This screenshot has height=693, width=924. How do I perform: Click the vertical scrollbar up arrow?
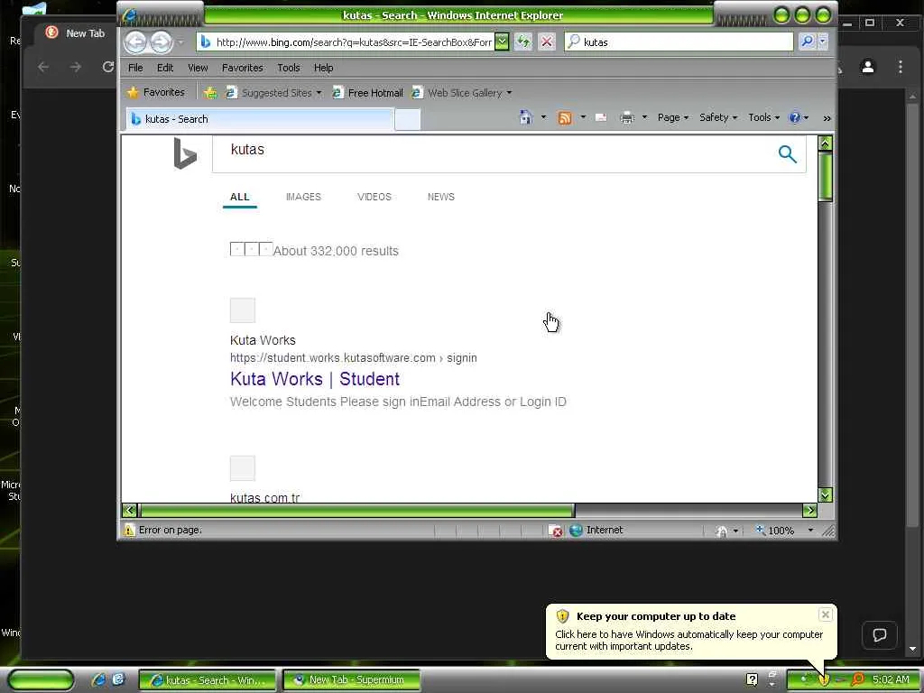click(x=826, y=143)
